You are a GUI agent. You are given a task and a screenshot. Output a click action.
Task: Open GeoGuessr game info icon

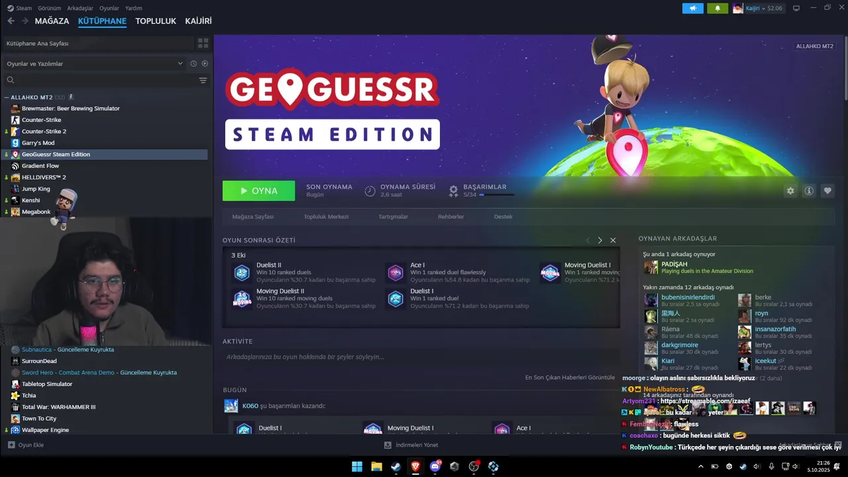809,191
